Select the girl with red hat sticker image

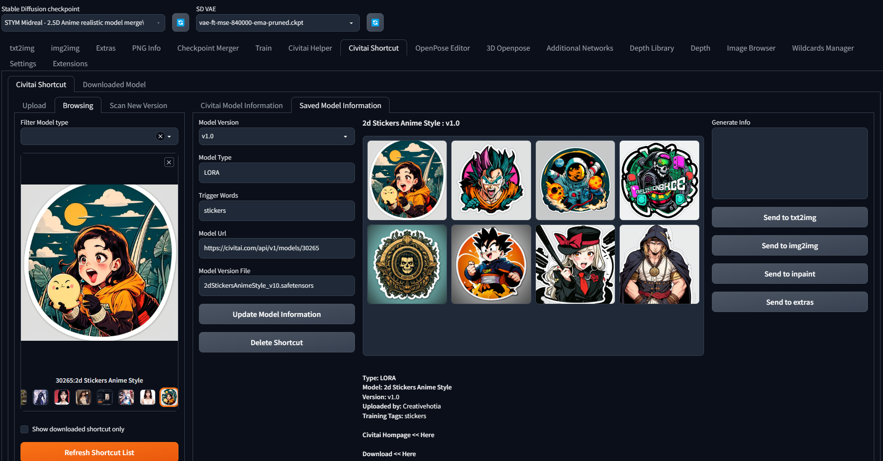coord(575,264)
